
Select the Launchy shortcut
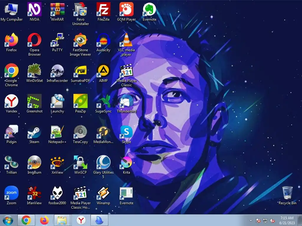[58, 101]
